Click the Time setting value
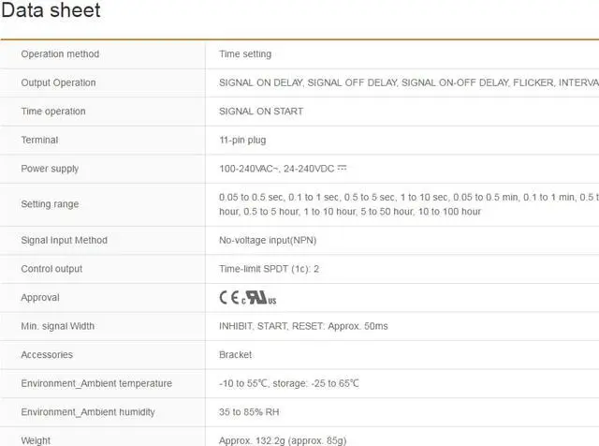The image size is (599, 446). point(245,54)
